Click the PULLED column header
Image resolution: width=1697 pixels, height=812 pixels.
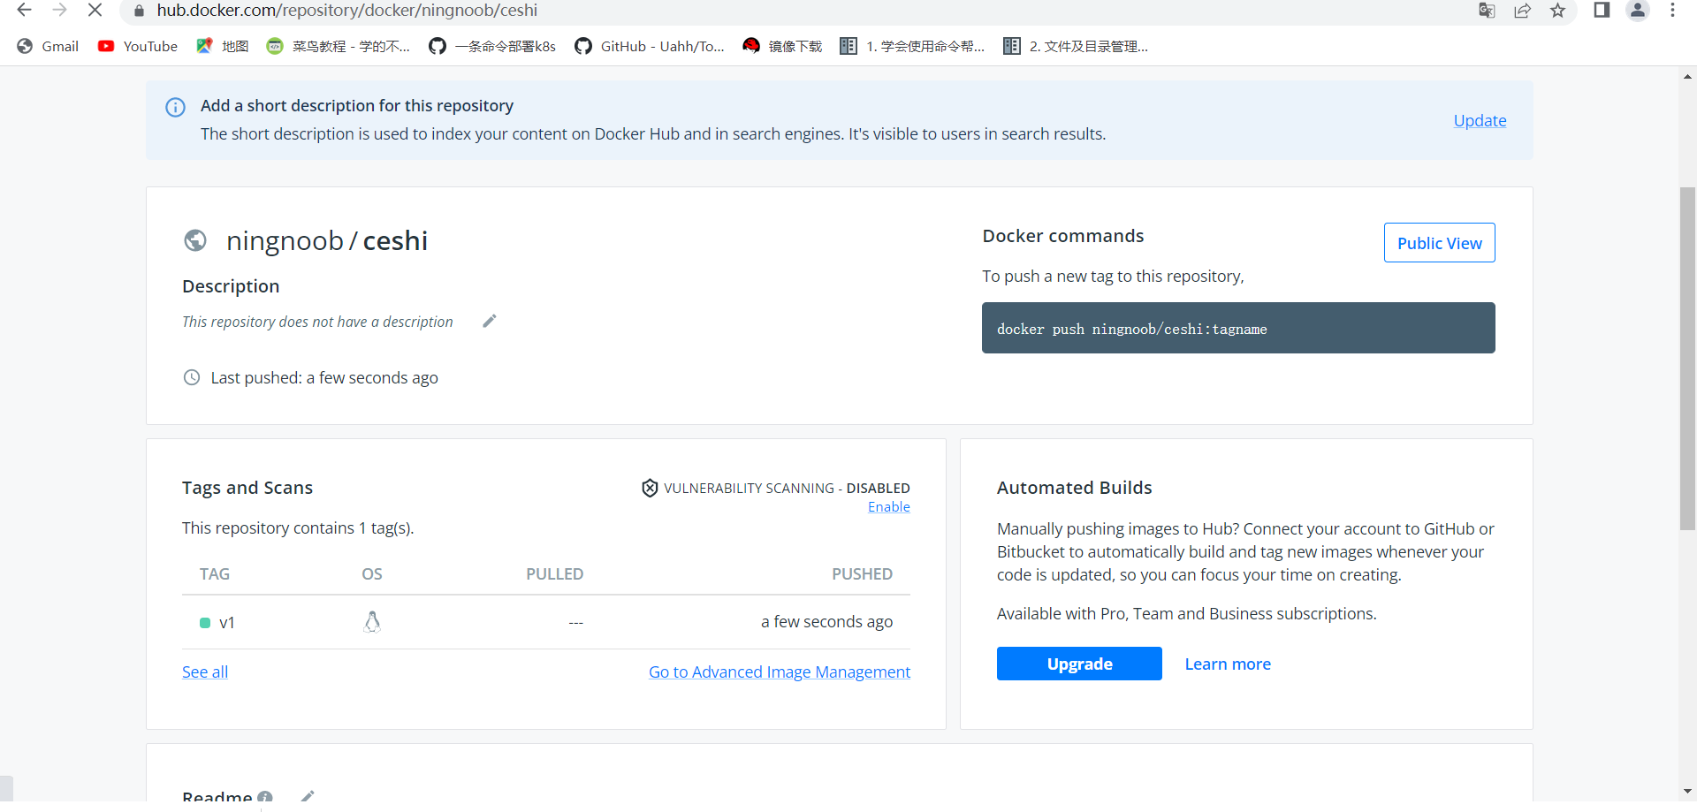pos(554,574)
